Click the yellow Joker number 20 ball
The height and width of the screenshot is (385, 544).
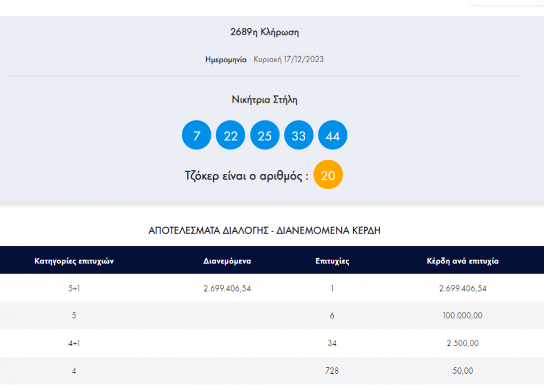[x=328, y=175]
